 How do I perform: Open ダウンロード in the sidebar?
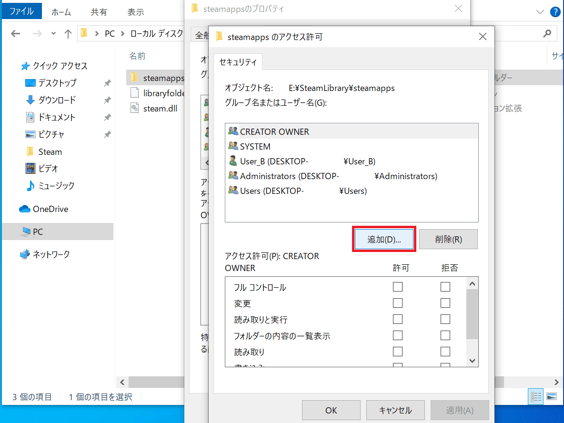(57, 100)
